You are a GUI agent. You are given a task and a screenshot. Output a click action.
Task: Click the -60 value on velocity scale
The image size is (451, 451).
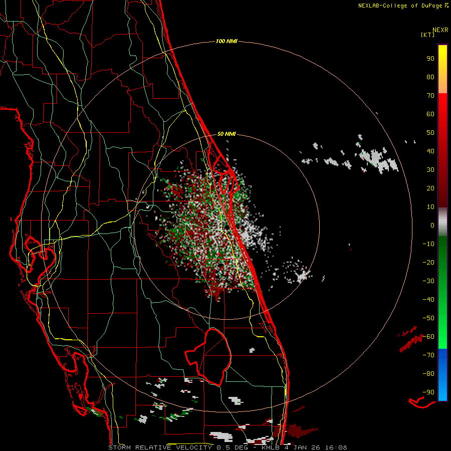click(x=428, y=337)
